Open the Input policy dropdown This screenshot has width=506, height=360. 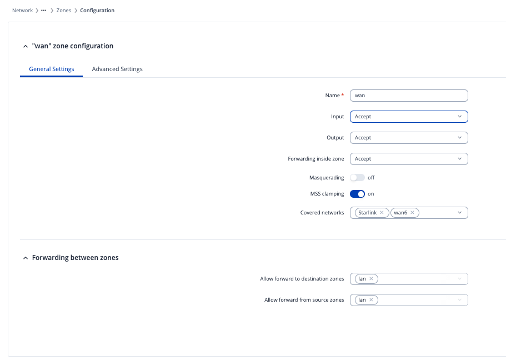pos(409,117)
